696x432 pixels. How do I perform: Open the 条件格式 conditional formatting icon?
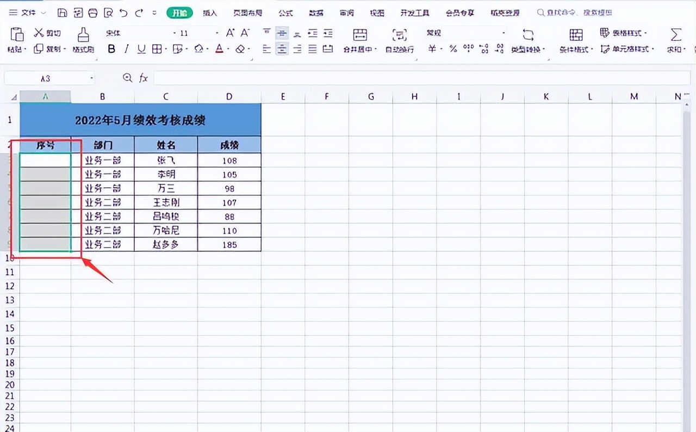(x=576, y=35)
